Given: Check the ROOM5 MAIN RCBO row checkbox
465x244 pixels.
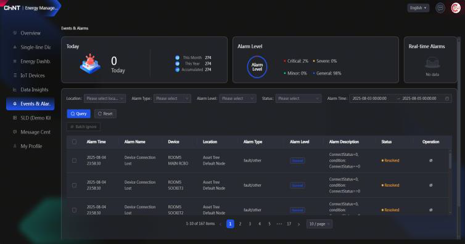Looking at the screenshot, I should pos(74,160).
